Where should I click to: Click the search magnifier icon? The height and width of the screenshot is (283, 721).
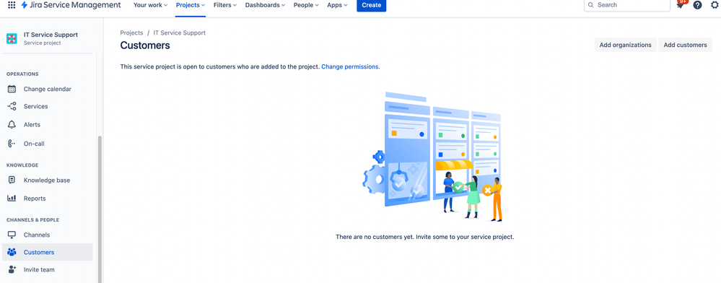(x=591, y=5)
